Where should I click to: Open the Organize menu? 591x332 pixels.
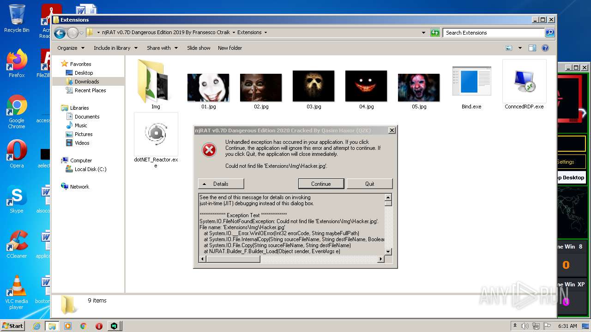(71, 48)
